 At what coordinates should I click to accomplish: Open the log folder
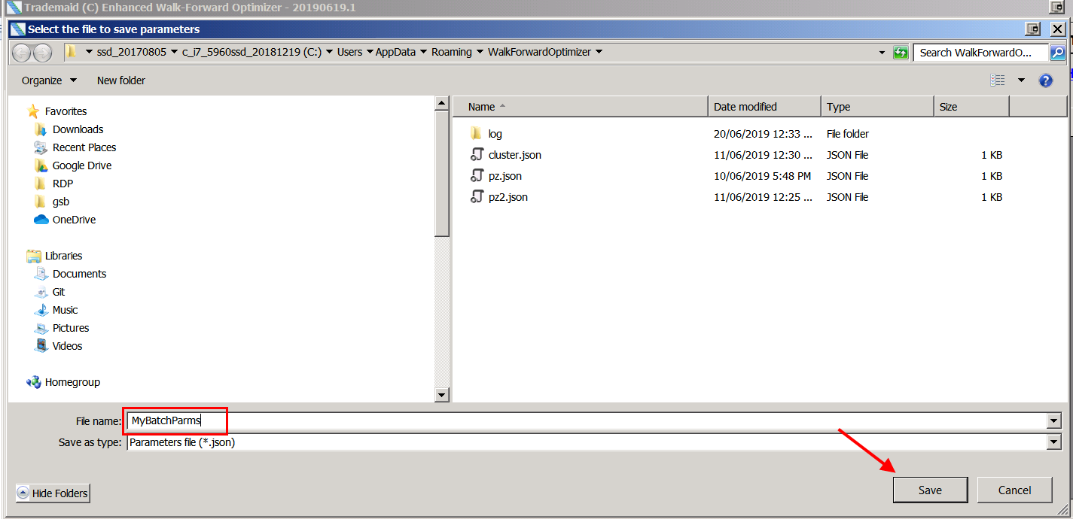(495, 134)
